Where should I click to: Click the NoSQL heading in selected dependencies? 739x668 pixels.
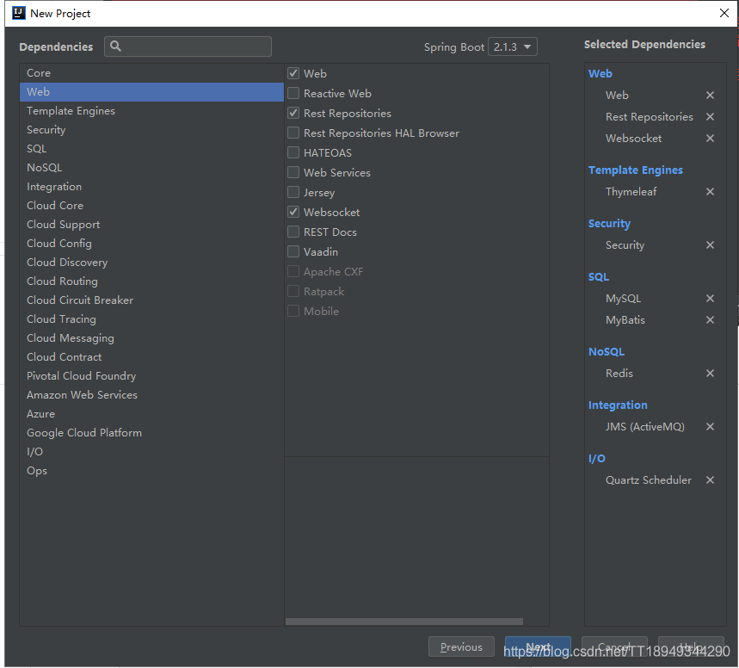click(607, 352)
